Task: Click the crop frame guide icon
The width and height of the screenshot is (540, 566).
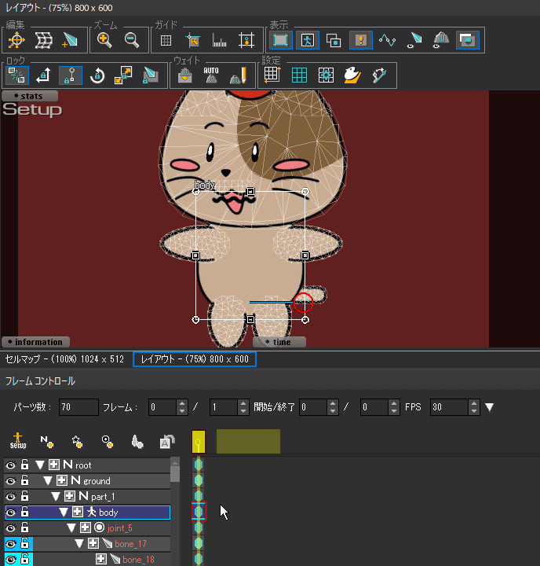Action: pyautogui.click(x=246, y=40)
